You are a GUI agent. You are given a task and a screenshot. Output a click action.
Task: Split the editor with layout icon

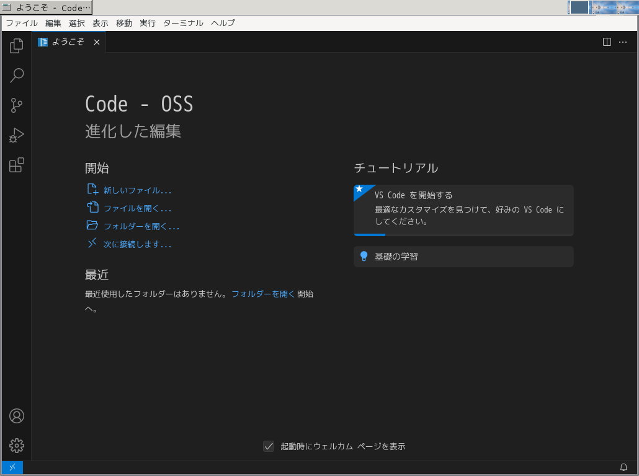pyautogui.click(x=607, y=42)
